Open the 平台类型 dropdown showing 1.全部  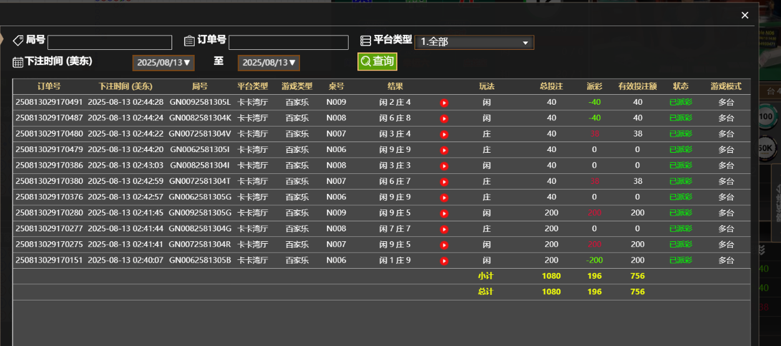474,42
